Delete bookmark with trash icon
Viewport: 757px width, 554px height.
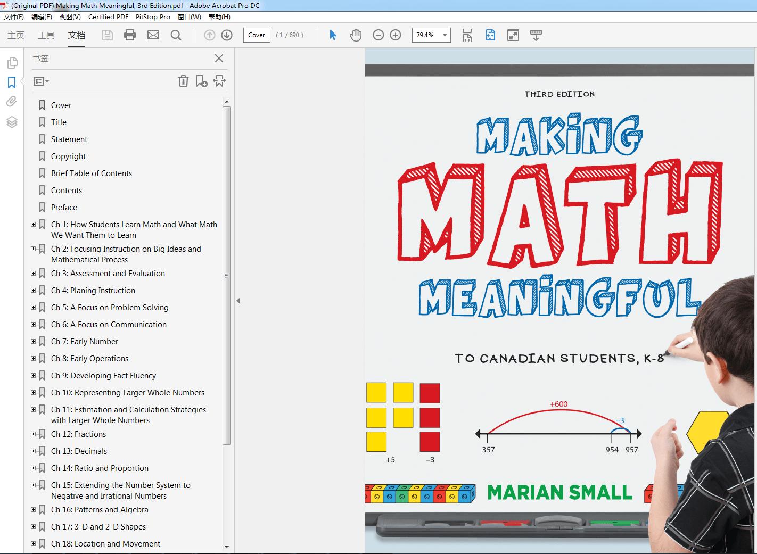183,81
